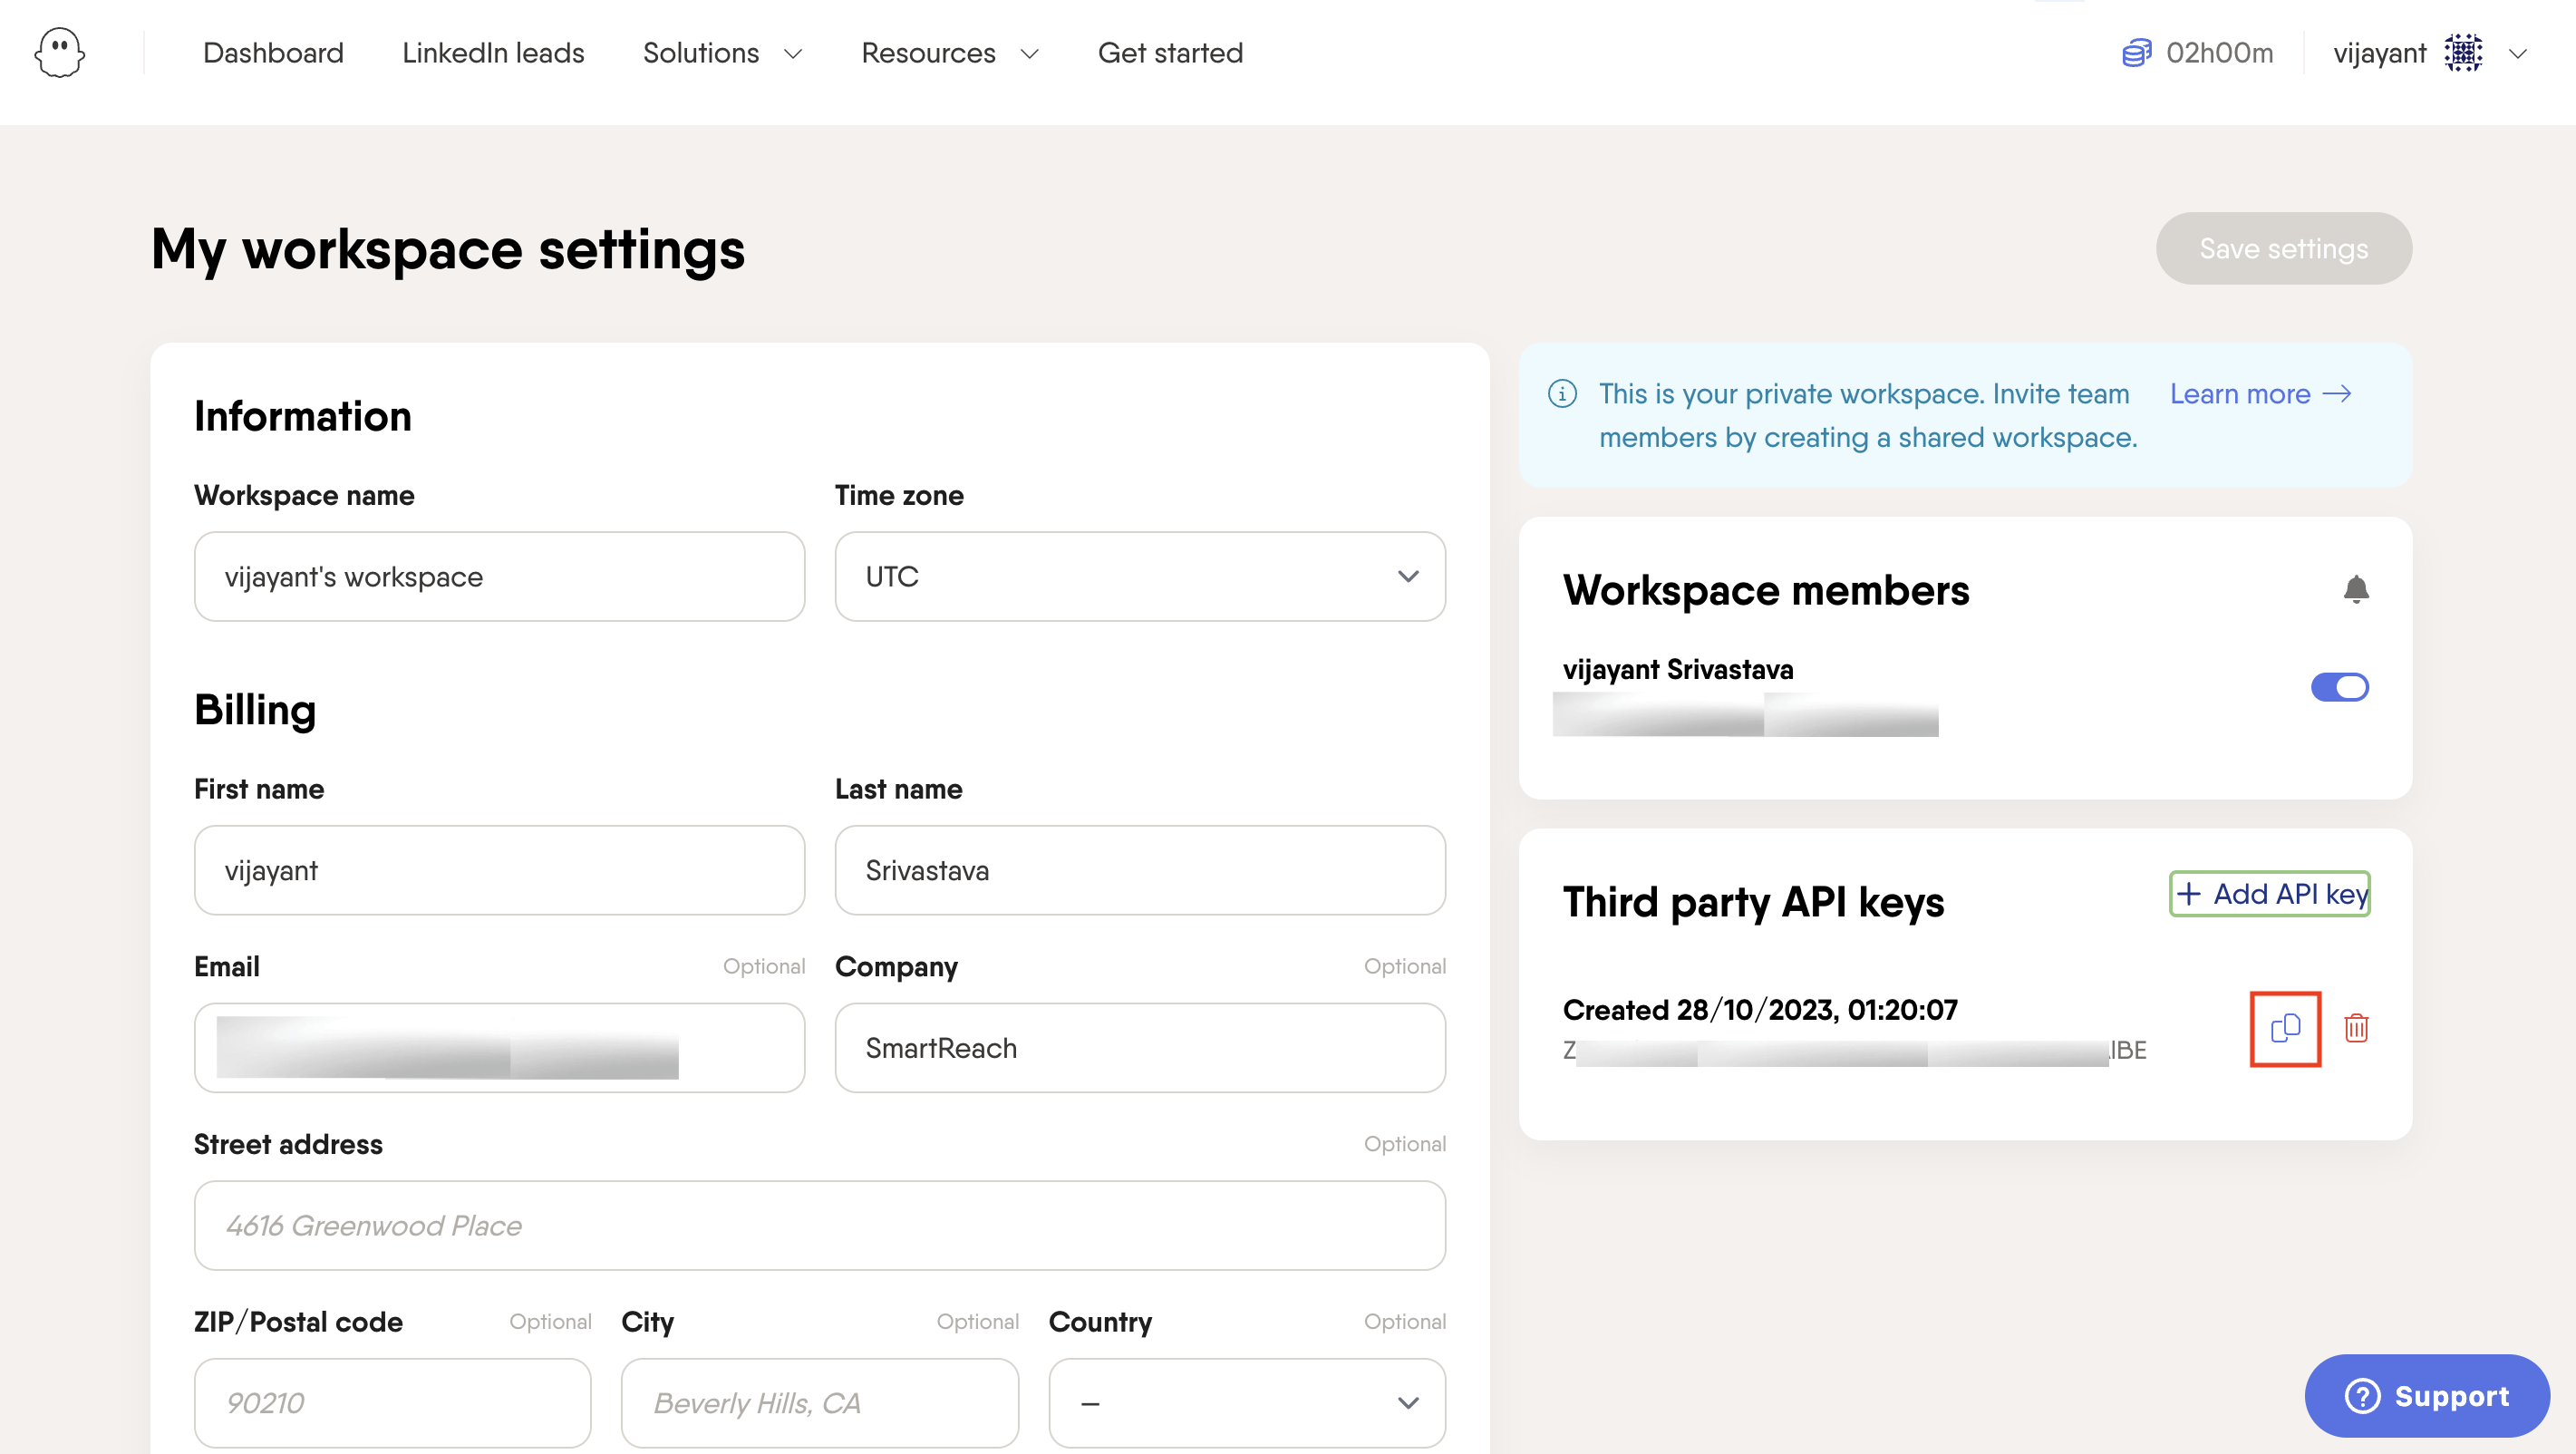Toggle vijayant Srivastava member switch
2576x1454 pixels.
[2339, 687]
